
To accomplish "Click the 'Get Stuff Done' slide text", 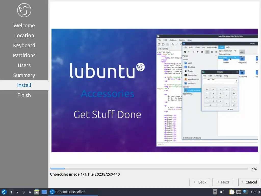I will pyautogui.click(x=107, y=115).
